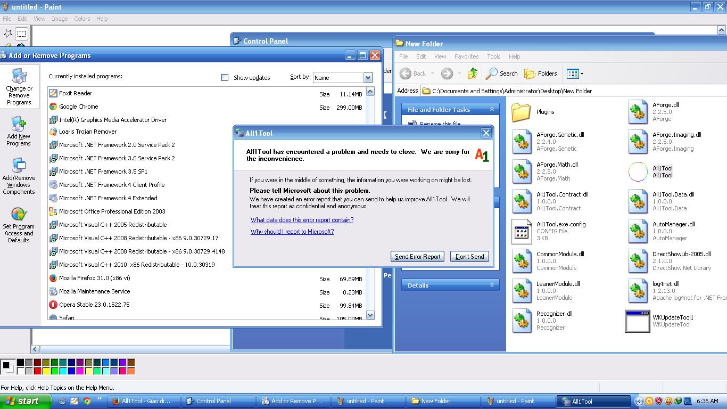Screen dimensions: 727x409
Task: Select the log4net.dll file icon
Action: [x=638, y=291]
